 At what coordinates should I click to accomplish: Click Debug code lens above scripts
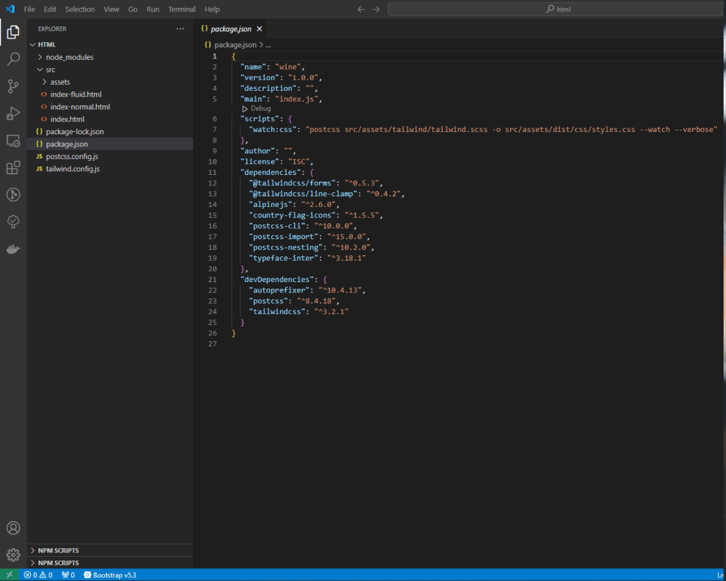[x=260, y=108]
